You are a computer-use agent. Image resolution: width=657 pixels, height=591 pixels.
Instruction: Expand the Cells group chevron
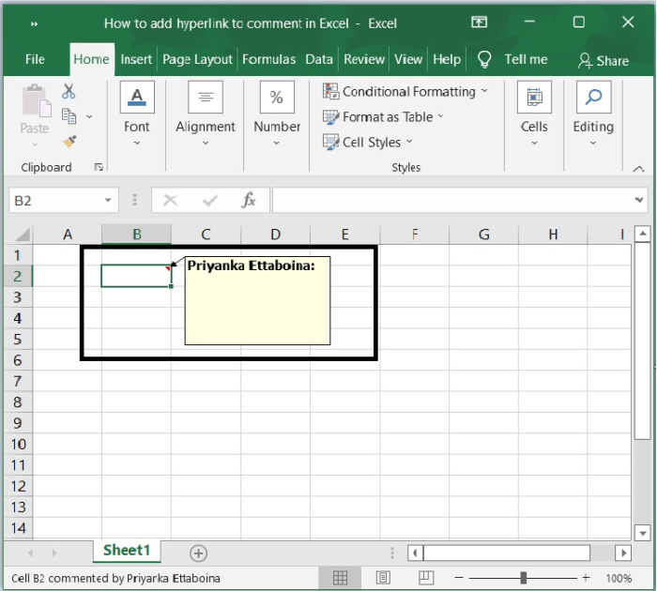534,144
